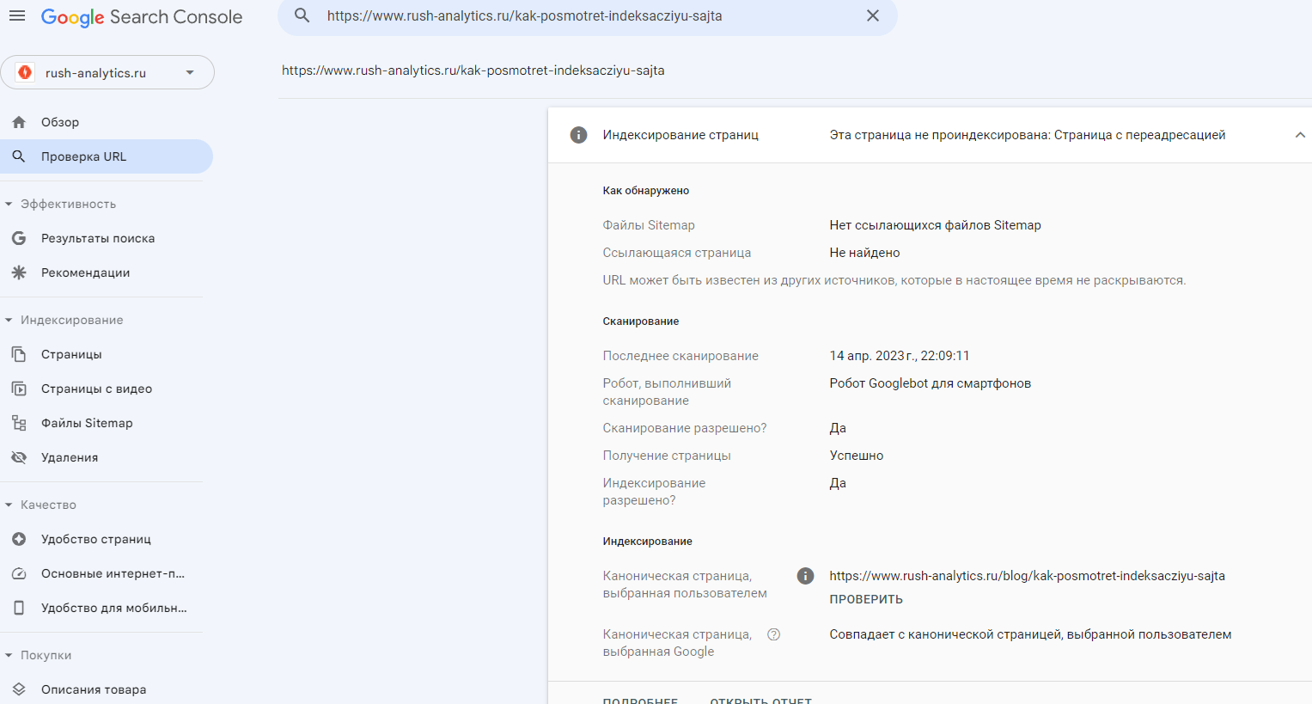Clear the URL inspection search field
This screenshot has width=1312, height=704.
click(x=872, y=16)
